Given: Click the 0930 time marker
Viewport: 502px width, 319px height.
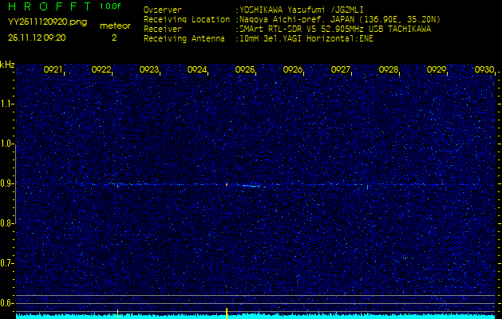Looking at the screenshot, I should click(x=484, y=70).
